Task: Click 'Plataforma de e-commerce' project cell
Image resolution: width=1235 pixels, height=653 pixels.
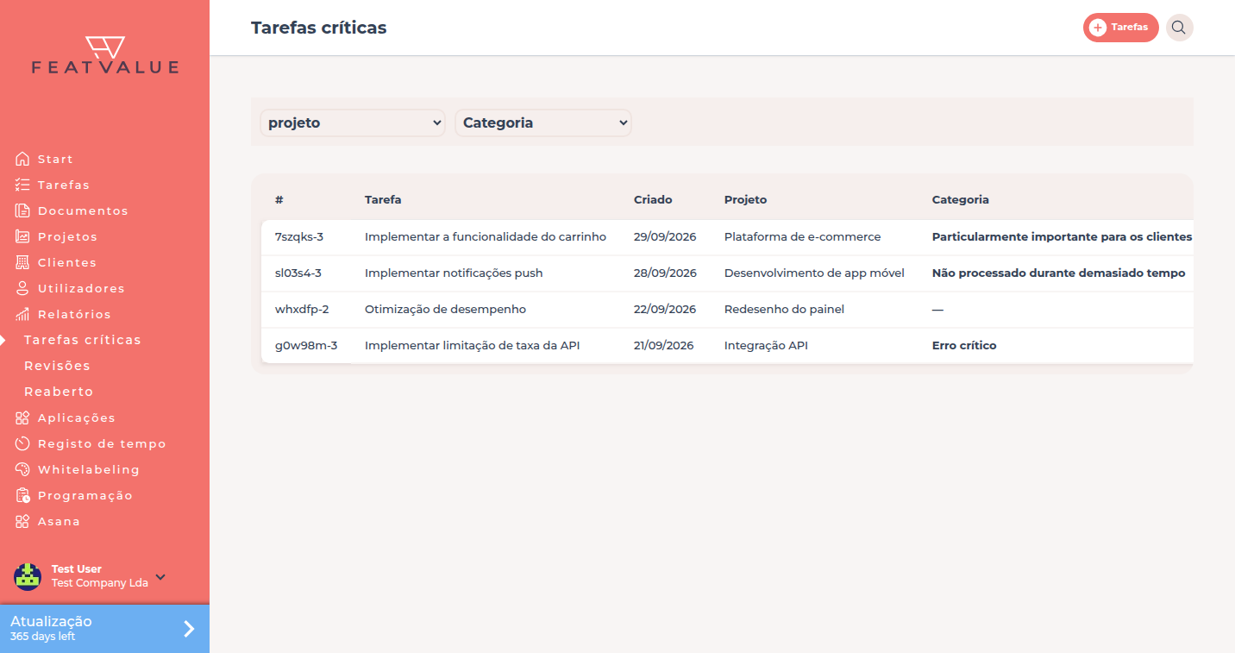Action: pos(802,236)
